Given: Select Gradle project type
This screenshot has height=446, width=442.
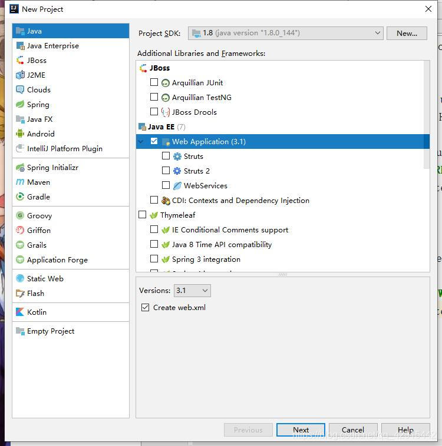Looking at the screenshot, I should click(71, 197).
